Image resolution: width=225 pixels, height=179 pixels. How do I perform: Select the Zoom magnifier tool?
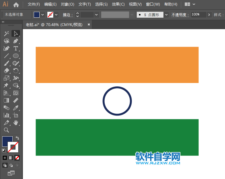tap(6, 130)
